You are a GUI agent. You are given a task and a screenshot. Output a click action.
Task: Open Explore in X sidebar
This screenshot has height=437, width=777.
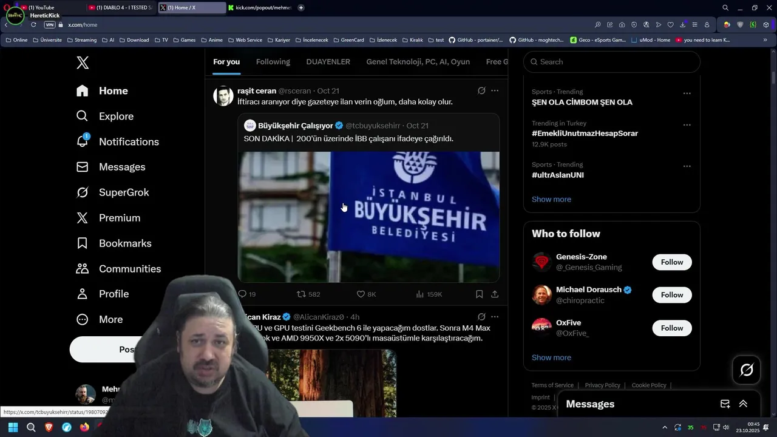(104, 116)
